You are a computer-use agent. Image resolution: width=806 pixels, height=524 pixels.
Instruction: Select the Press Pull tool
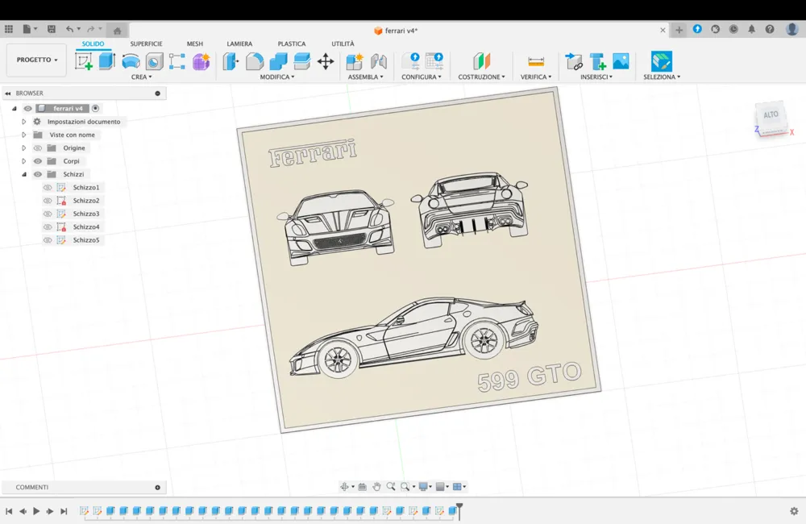click(231, 61)
